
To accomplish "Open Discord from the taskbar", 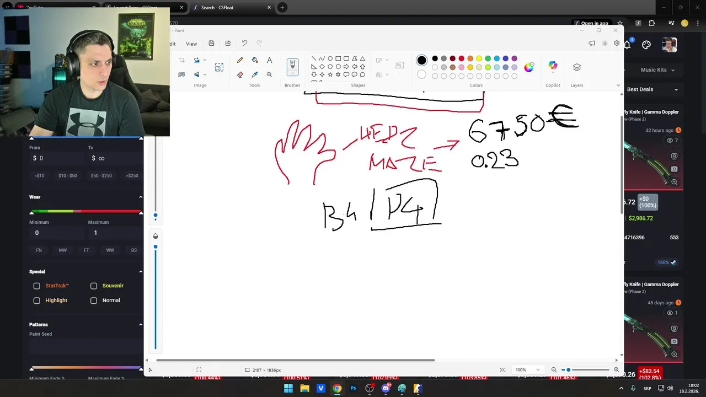I will click(386, 388).
